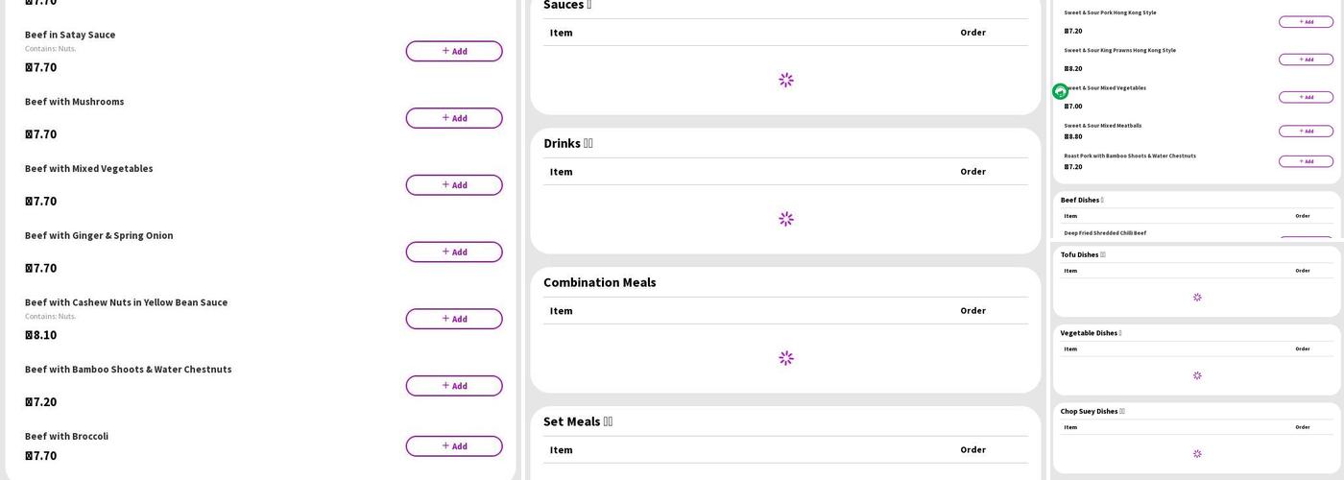1344x480 pixels.
Task: Add Roast Pork with Bamboo Shoots
Action: 1306,161
